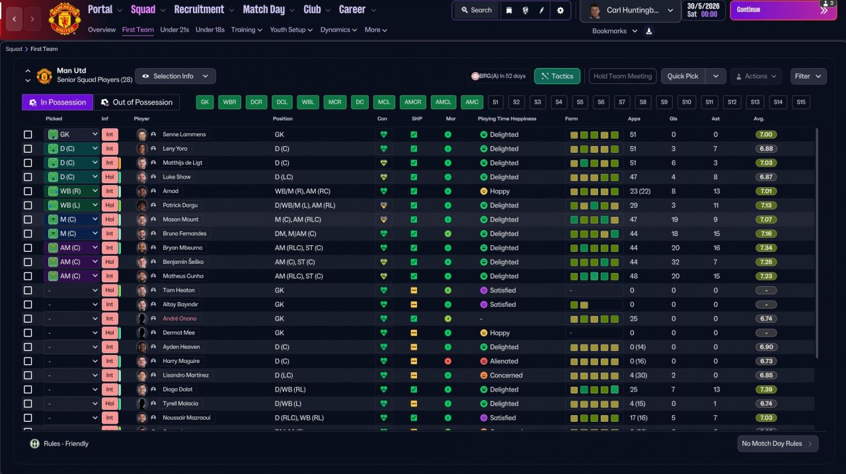Go forward with the right arrow
This screenshot has height=474, width=846.
tap(32, 19)
